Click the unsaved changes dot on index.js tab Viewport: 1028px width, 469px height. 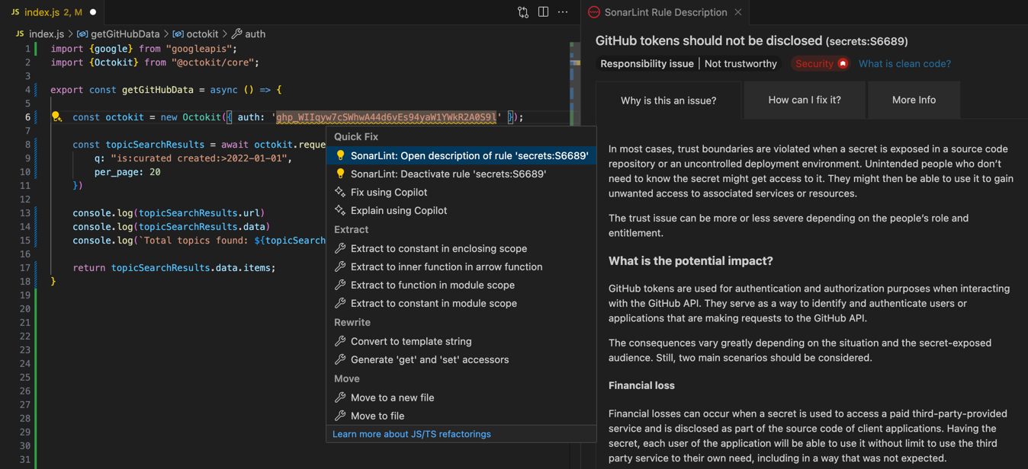[93, 11]
